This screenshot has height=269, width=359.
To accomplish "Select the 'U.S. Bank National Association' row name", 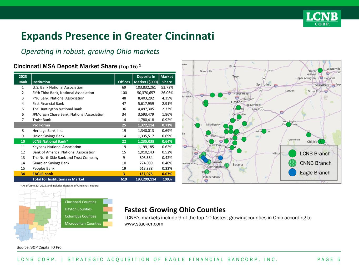I will pyautogui.click(x=58, y=87).
